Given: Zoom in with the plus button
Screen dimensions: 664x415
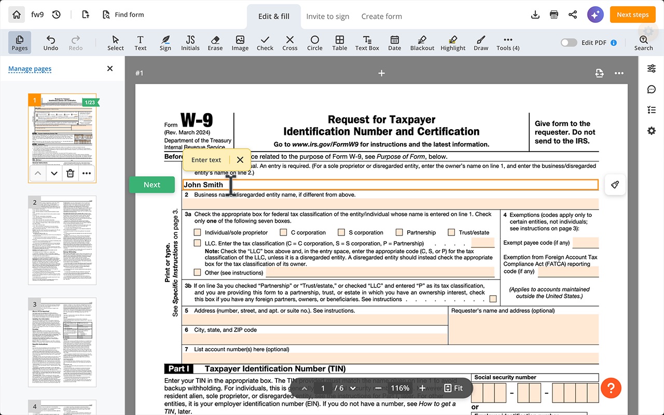Looking at the screenshot, I should [x=423, y=388].
